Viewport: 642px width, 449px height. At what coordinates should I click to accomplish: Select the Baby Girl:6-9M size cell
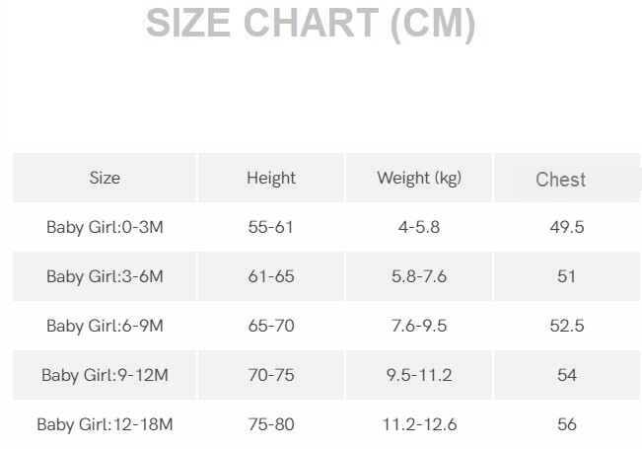[x=105, y=326]
